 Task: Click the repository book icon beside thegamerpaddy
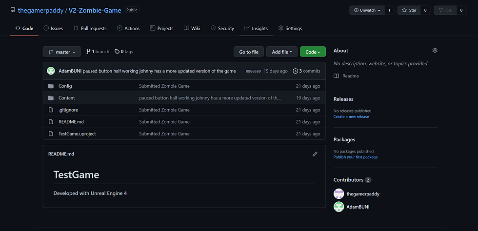point(13,10)
